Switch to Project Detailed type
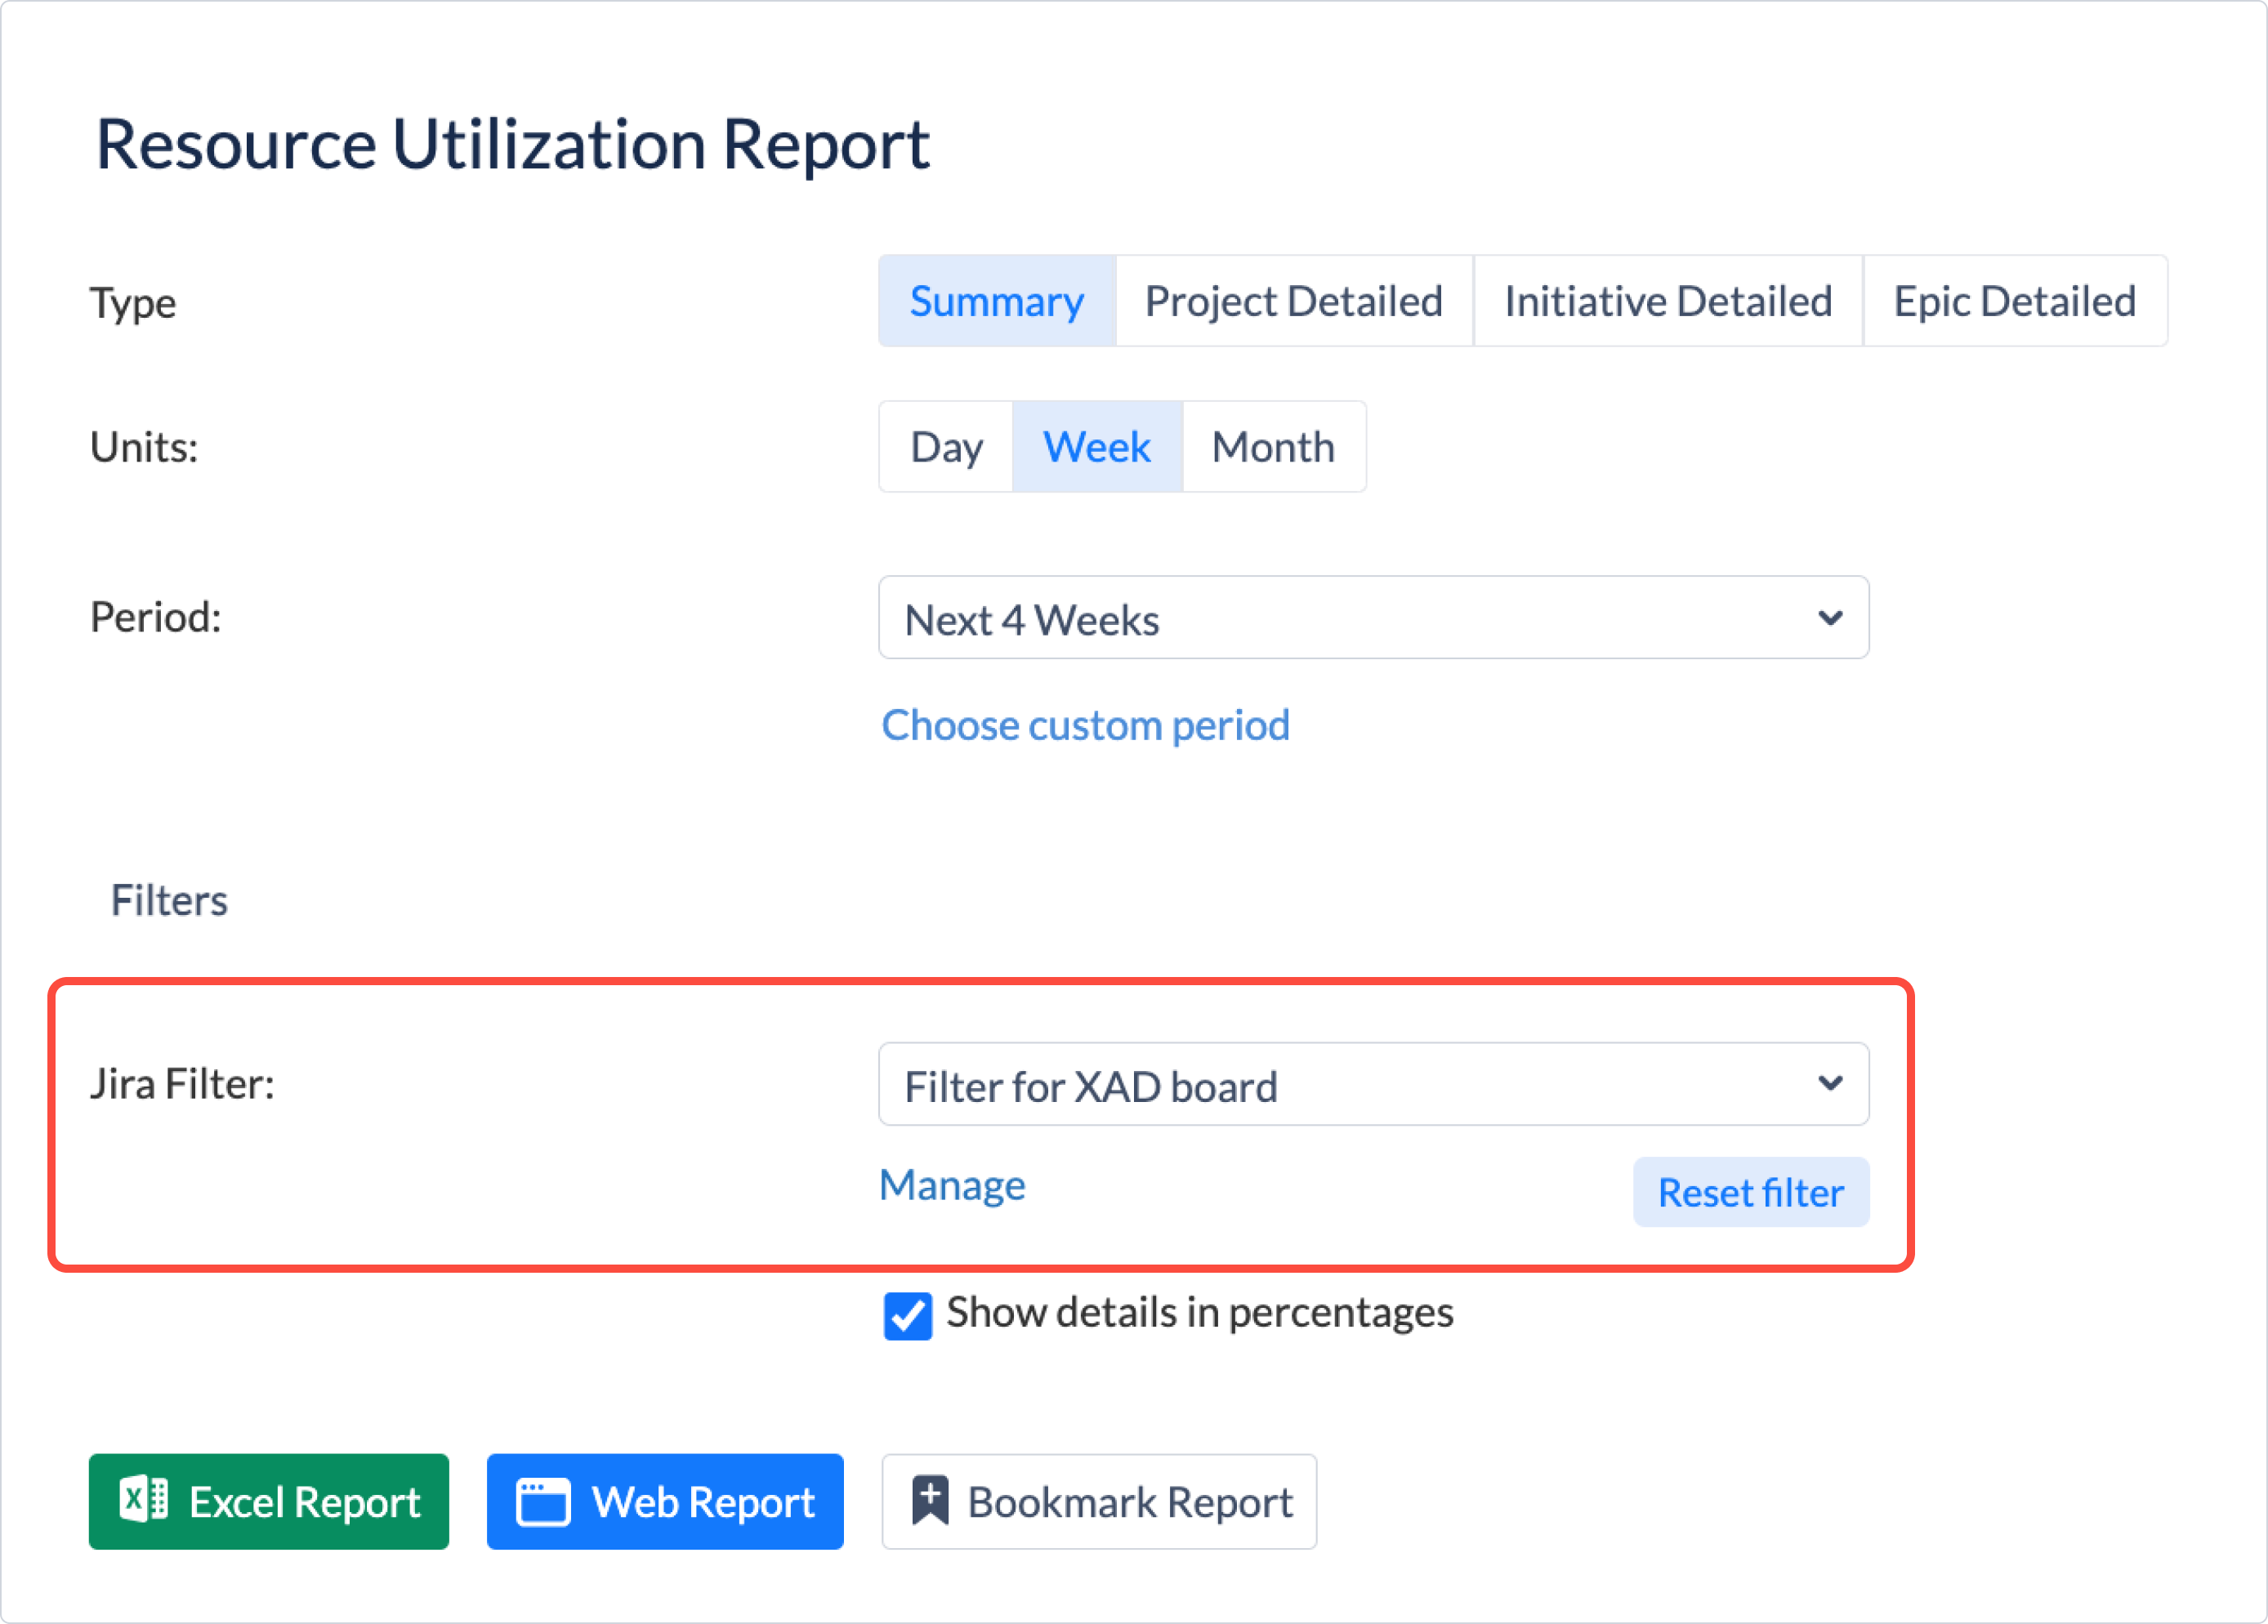 [1293, 301]
